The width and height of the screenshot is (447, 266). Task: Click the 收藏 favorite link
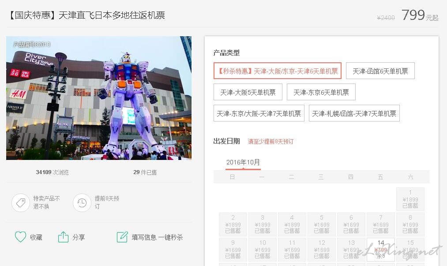click(x=36, y=237)
